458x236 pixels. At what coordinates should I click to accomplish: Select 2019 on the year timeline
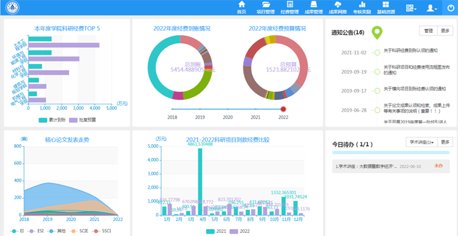click(x=199, y=109)
